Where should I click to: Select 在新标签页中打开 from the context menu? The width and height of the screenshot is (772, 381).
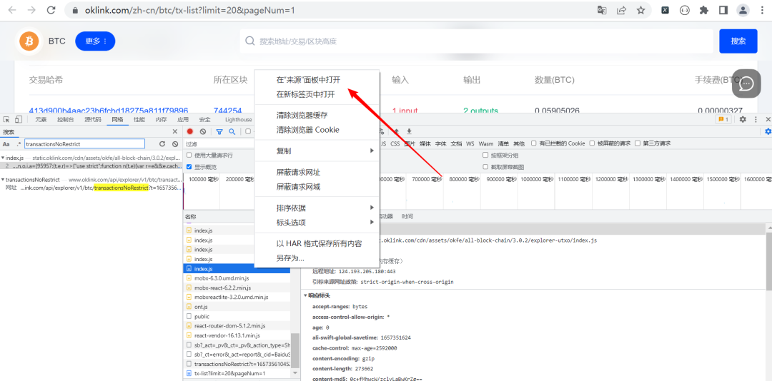click(317, 94)
